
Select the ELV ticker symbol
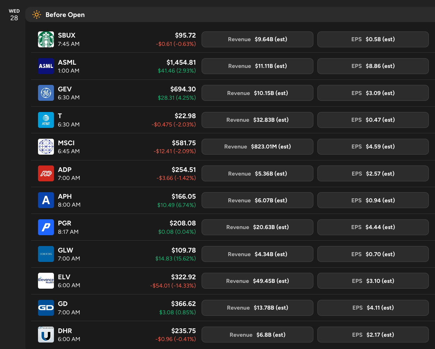[x=64, y=277]
